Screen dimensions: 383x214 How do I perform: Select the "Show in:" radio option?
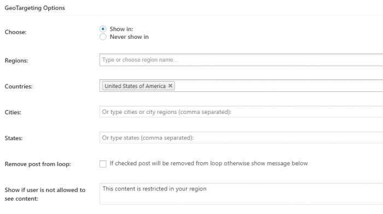tap(103, 29)
